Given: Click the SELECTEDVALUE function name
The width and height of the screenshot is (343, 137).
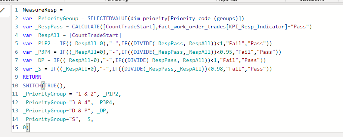Looking at the screenshot, I should coord(107,18).
